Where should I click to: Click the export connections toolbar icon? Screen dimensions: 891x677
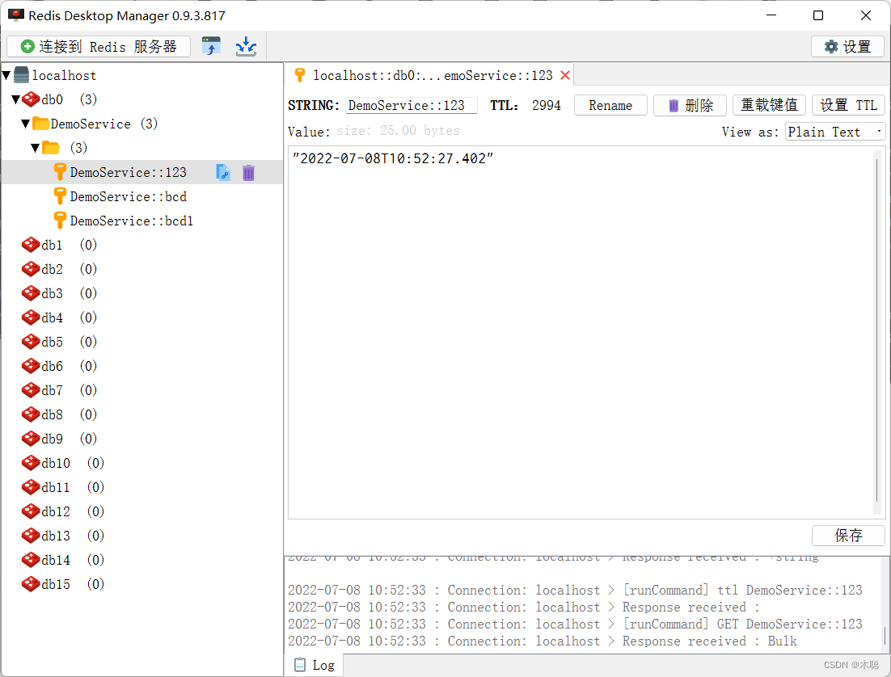211,46
